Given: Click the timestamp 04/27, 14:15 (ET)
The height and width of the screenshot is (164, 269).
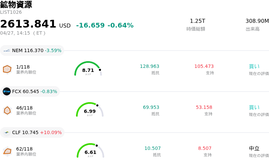Looking at the screenshot, I should tap(23, 33).
